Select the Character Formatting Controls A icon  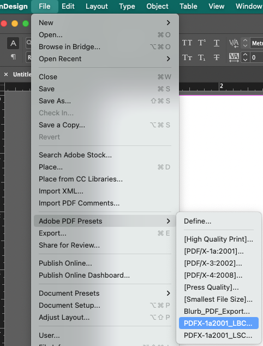click(x=13, y=43)
